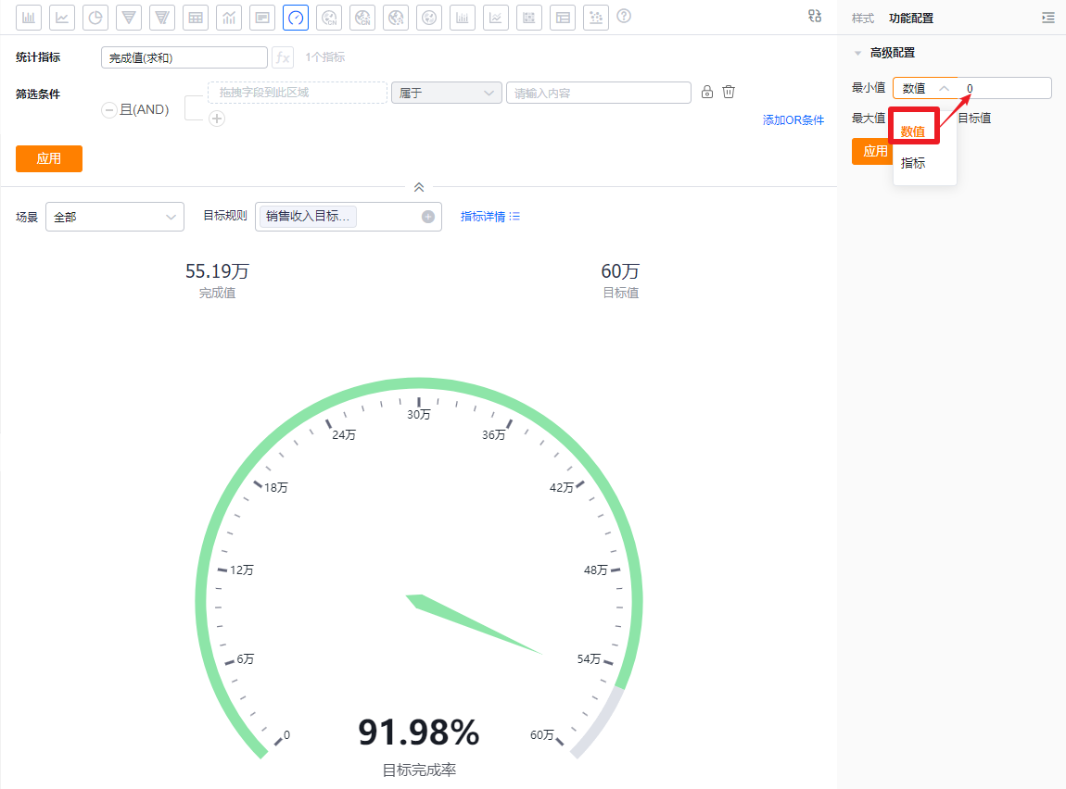
Task: Open the 场景 全部 dropdown
Action: click(115, 217)
